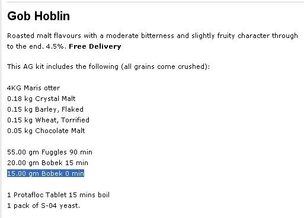The width and height of the screenshot is (304, 218).
Task: Click the word 'Fuggles' in the hop list
Action: click(x=54, y=152)
